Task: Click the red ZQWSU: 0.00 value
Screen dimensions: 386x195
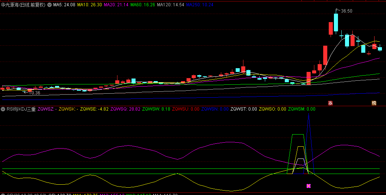Action: [x=186, y=109]
